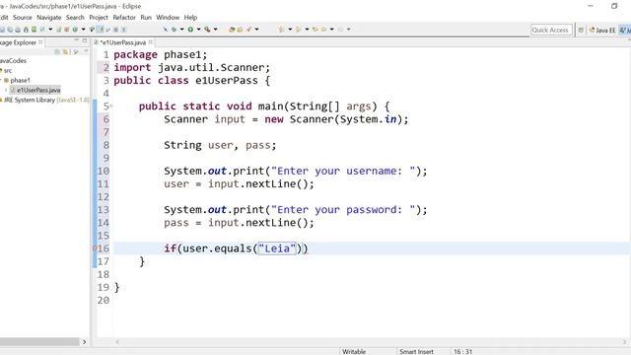Open the Previous Annotation dropdown arrow
Viewport: 631px width, 355px height.
(307, 30)
